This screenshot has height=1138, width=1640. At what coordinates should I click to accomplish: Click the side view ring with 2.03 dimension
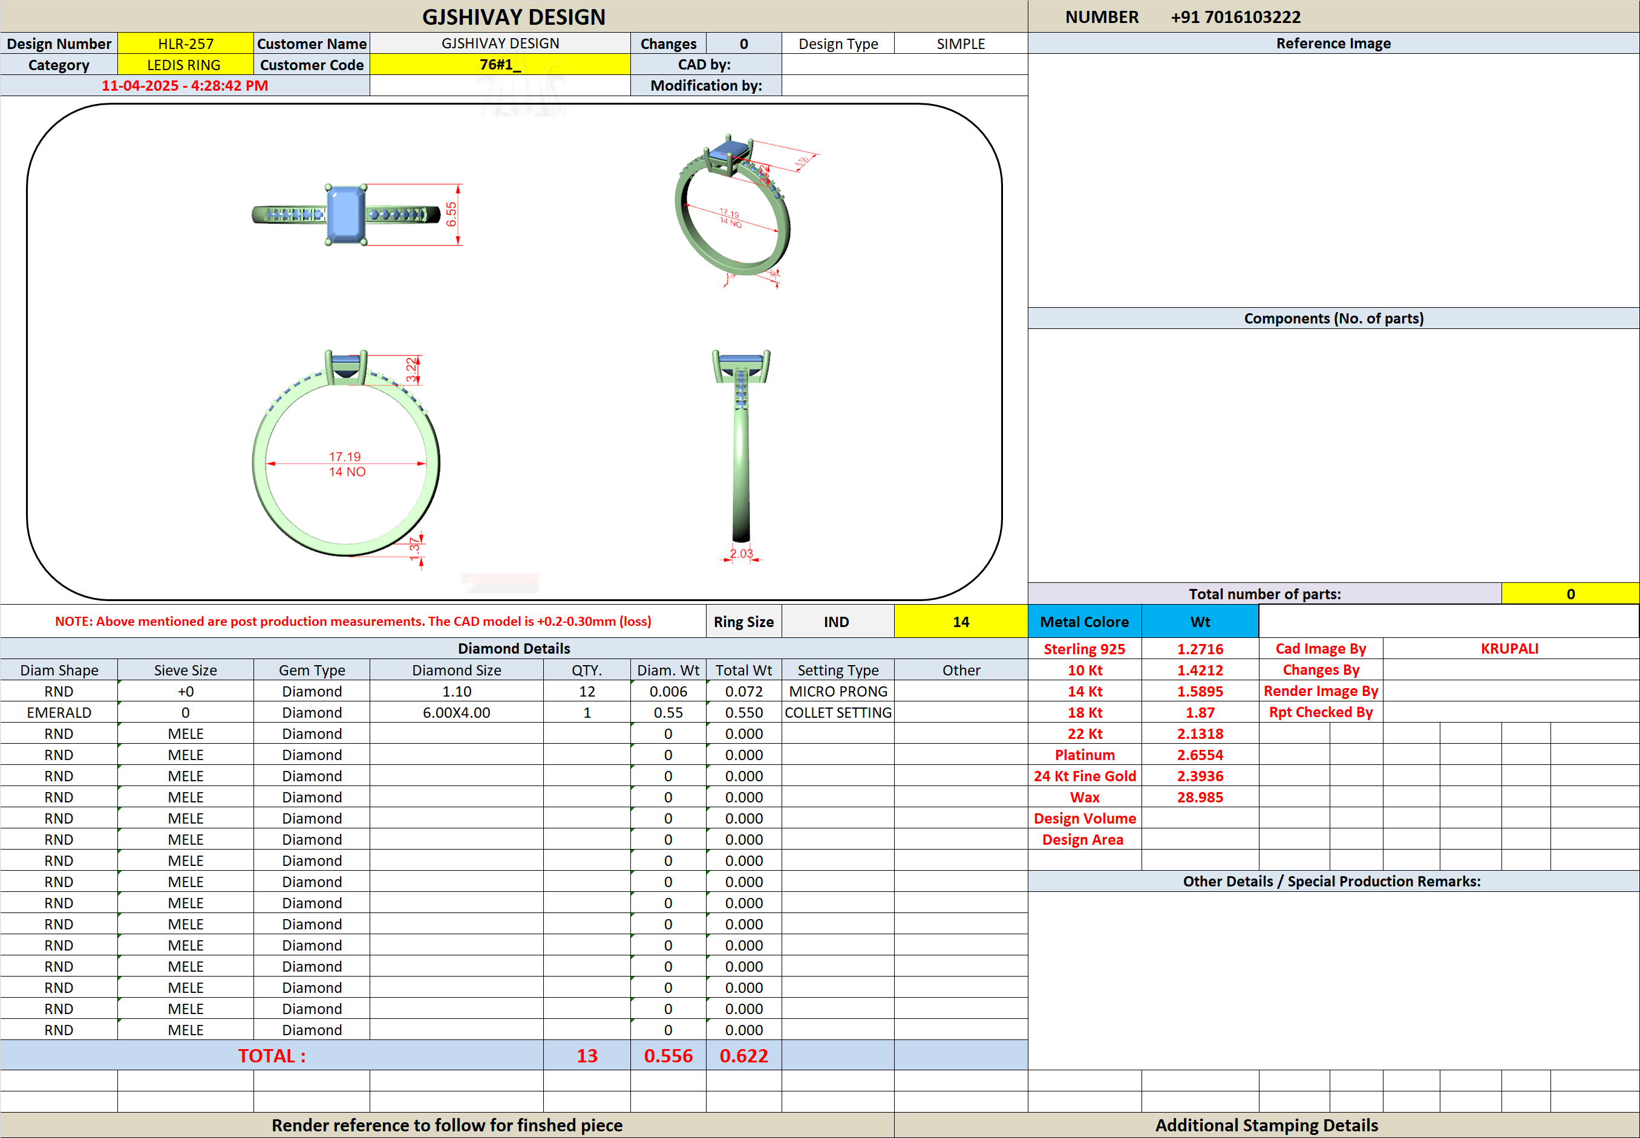[x=741, y=457]
